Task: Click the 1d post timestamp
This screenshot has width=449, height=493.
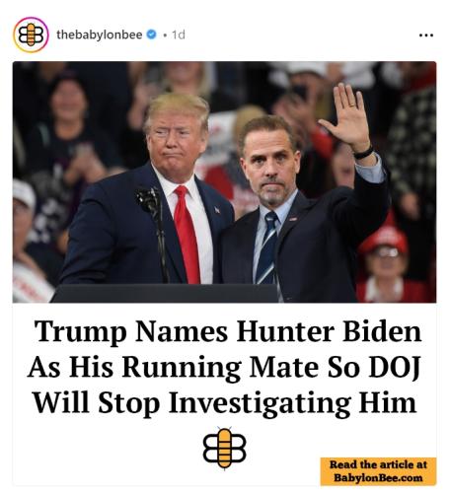Action: 179,35
